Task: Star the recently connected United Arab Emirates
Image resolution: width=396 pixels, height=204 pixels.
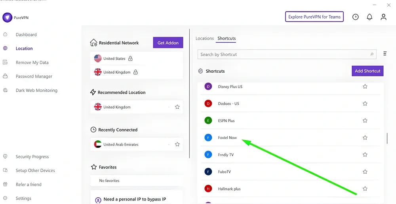Action: (x=177, y=144)
